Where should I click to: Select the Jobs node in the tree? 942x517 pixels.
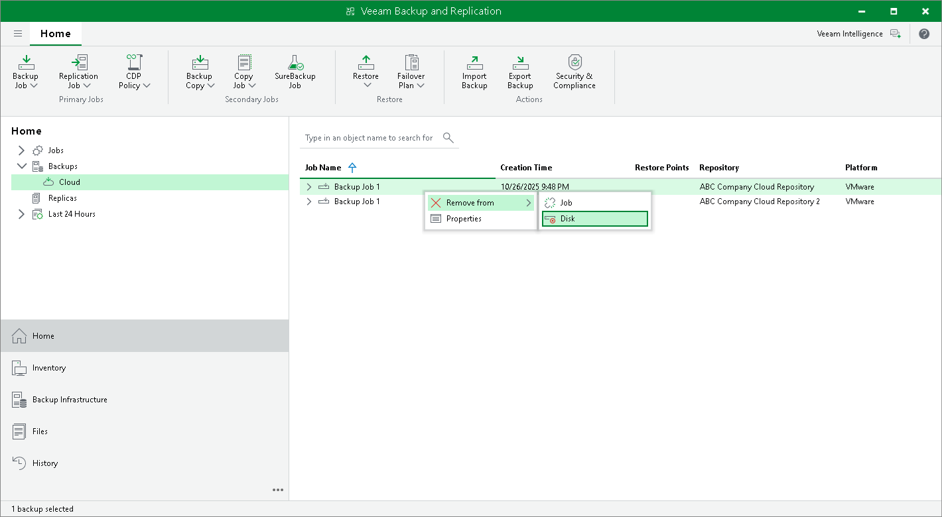[56, 150]
